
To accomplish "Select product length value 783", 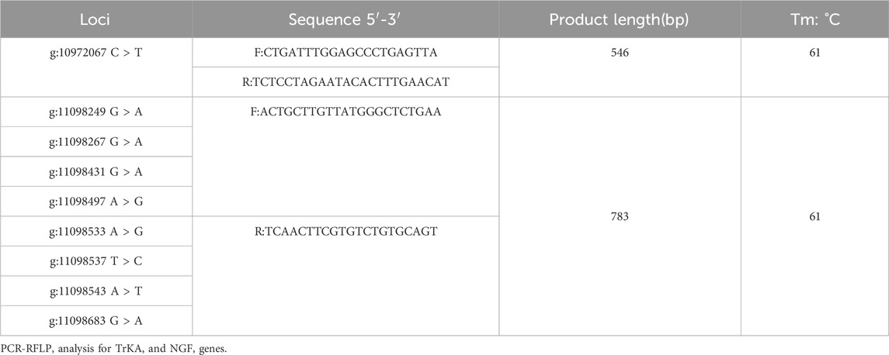I will coord(620,216).
